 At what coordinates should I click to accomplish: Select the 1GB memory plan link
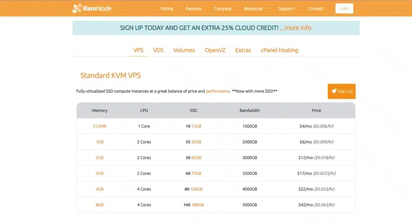(100, 142)
